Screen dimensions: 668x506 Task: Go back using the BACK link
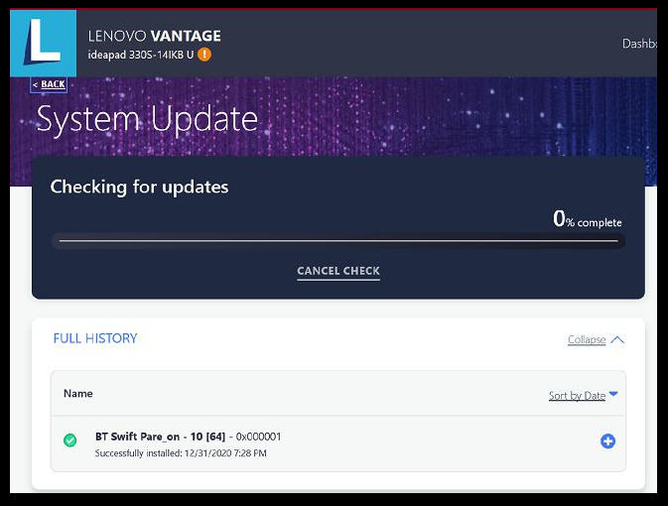(x=49, y=84)
